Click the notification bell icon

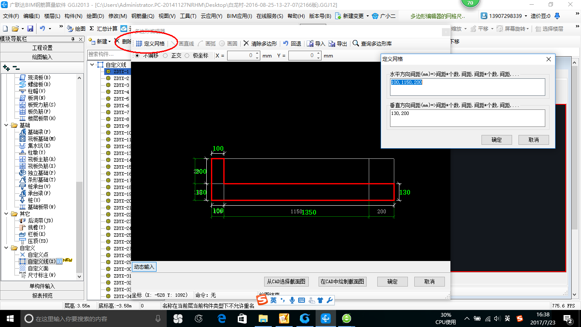(x=557, y=16)
